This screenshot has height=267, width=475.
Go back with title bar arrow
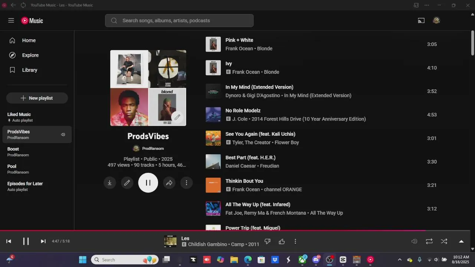(x=13, y=5)
